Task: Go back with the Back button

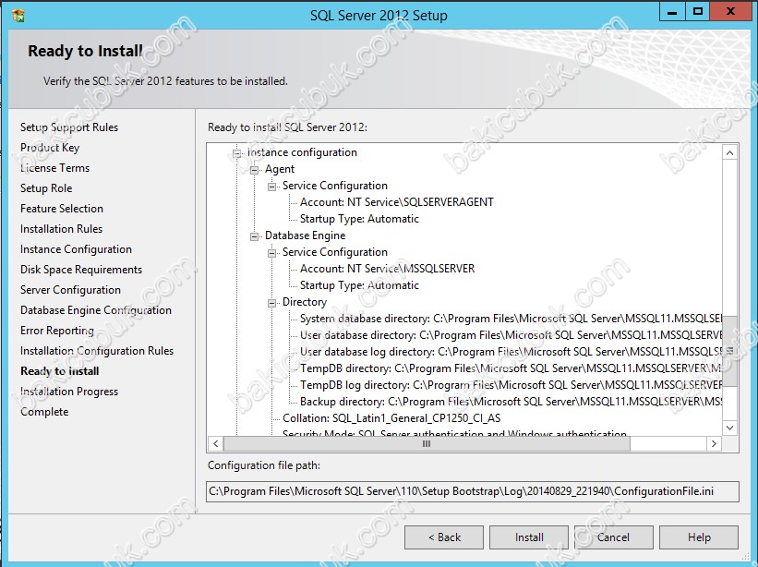Action: pyautogui.click(x=444, y=537)
